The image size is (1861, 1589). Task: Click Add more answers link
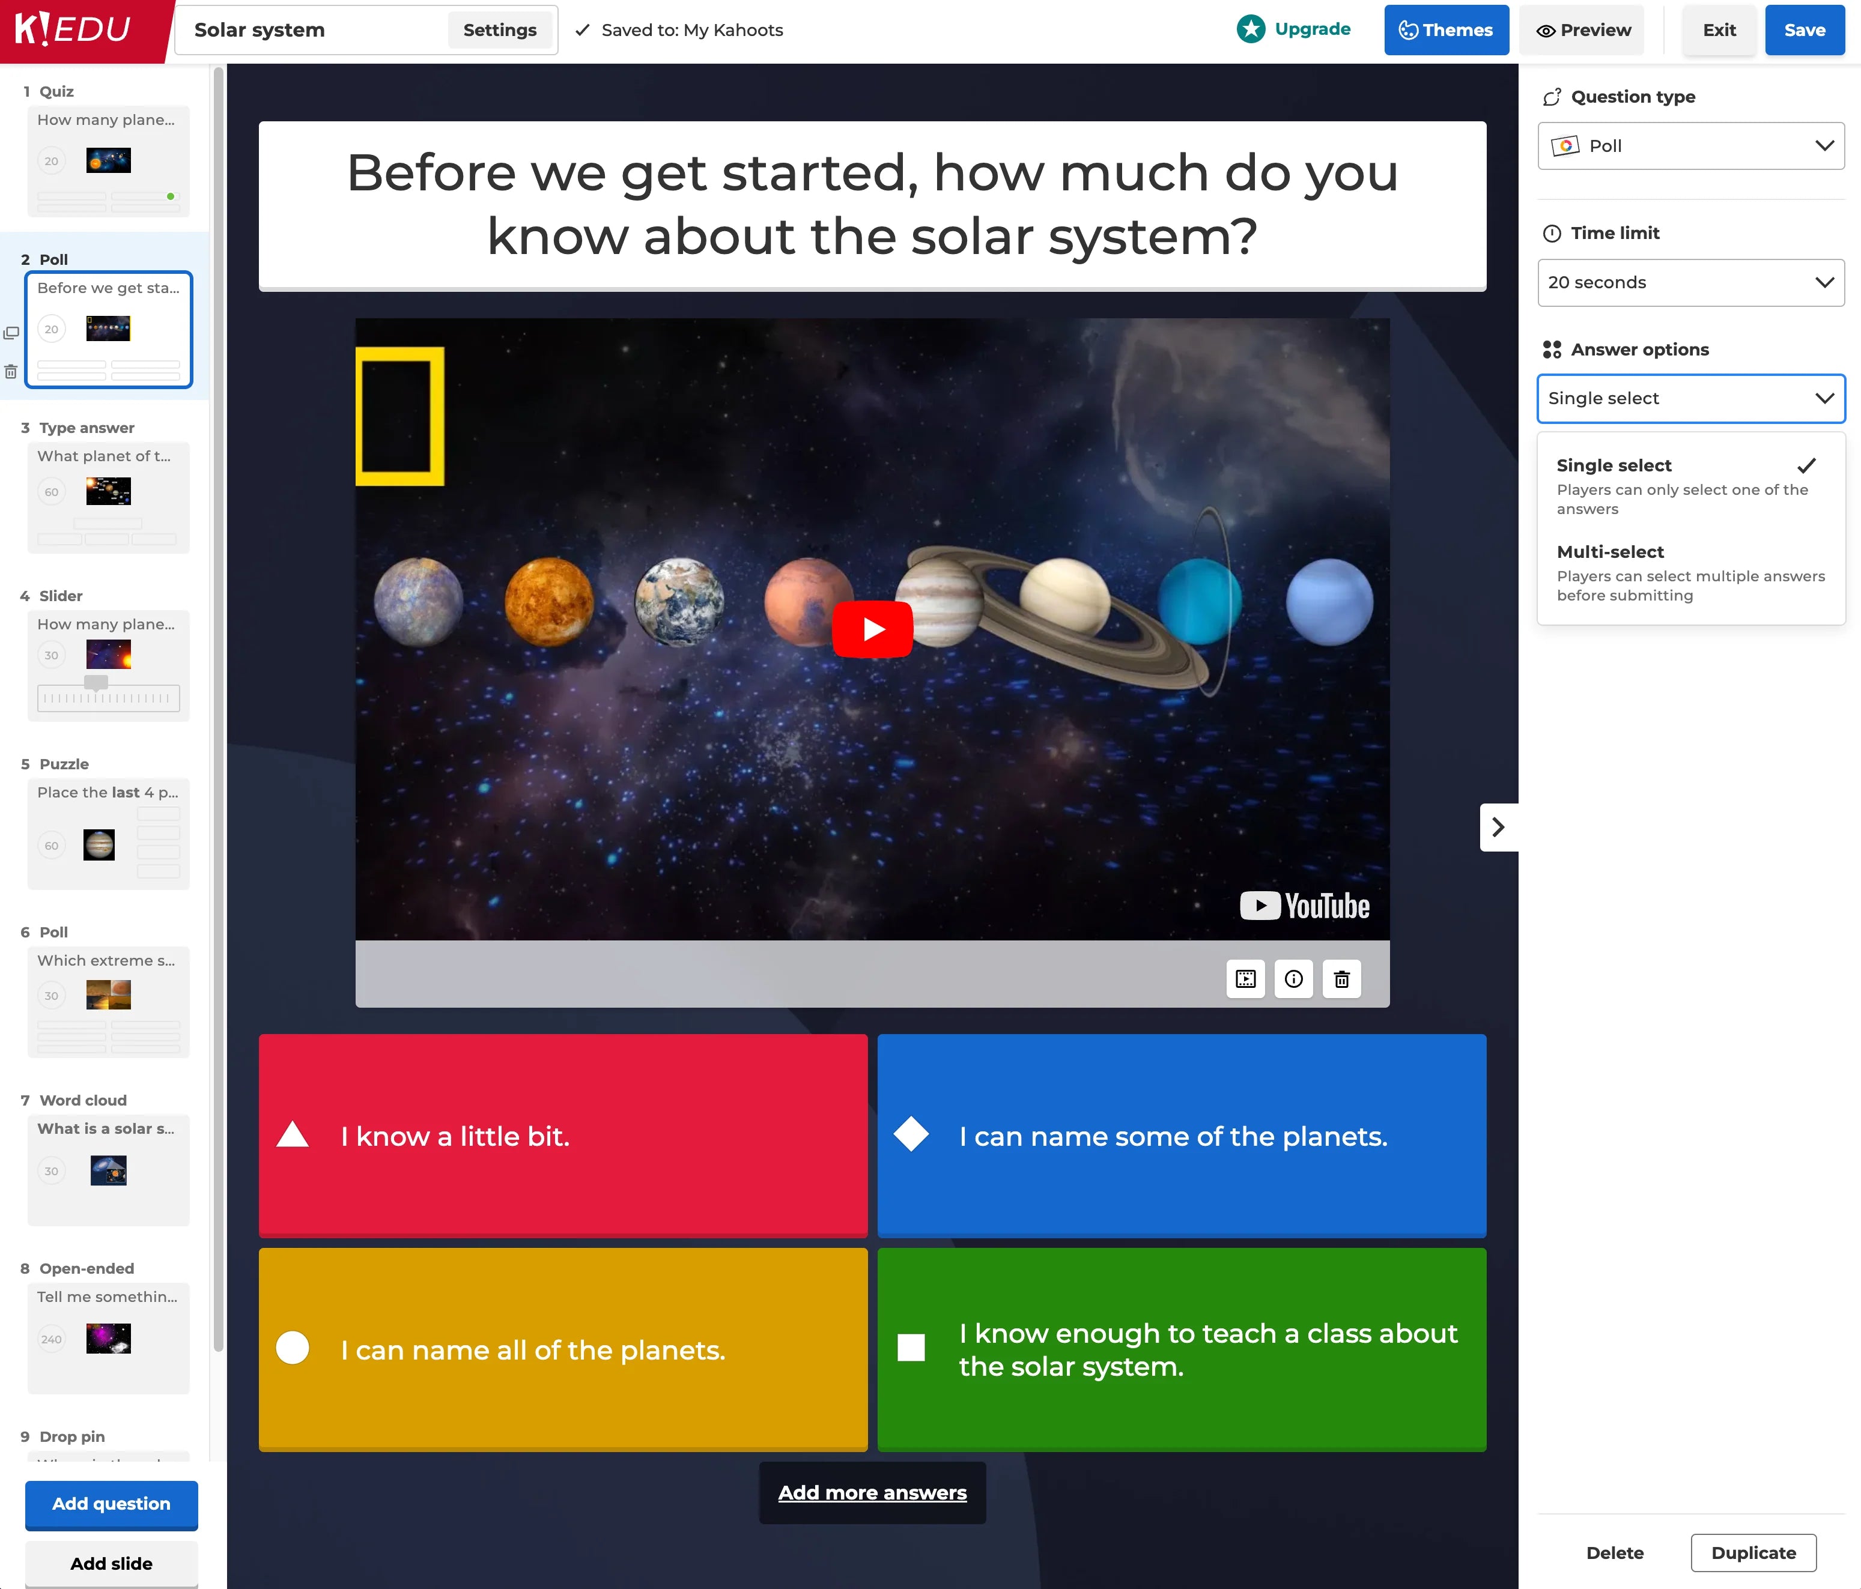coord(872,1492)
